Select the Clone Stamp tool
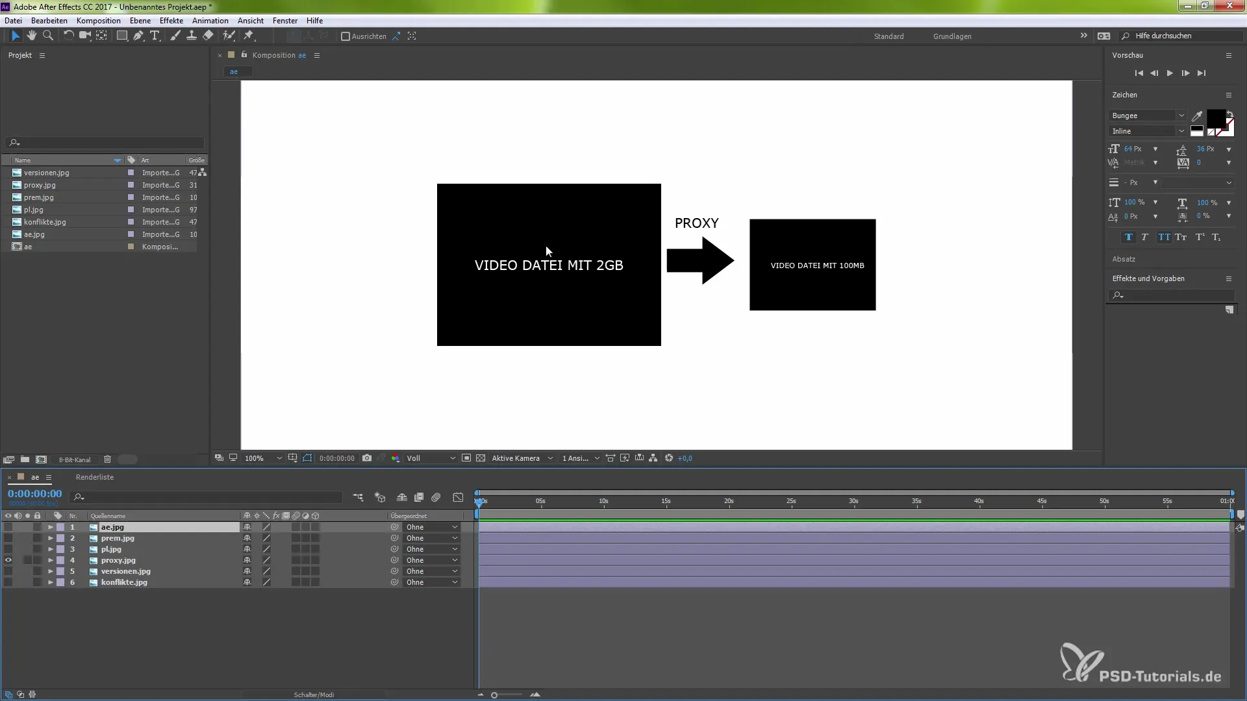This screenshot has height=701, width=1247. pyautogui.click(x=192, y=36)
